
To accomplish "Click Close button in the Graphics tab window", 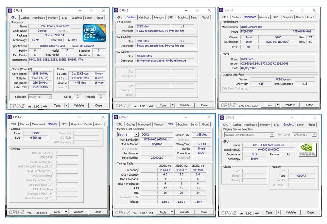I will pyautogui.click(x=310, y=213).
